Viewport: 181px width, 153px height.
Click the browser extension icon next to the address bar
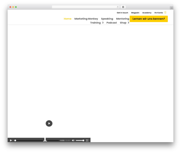coord(123,7)
